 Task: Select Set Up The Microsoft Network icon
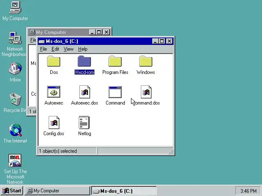(15, 160)
